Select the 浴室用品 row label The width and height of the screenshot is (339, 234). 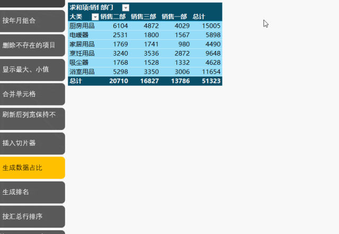pyautogui.click(x=82, y=72)
